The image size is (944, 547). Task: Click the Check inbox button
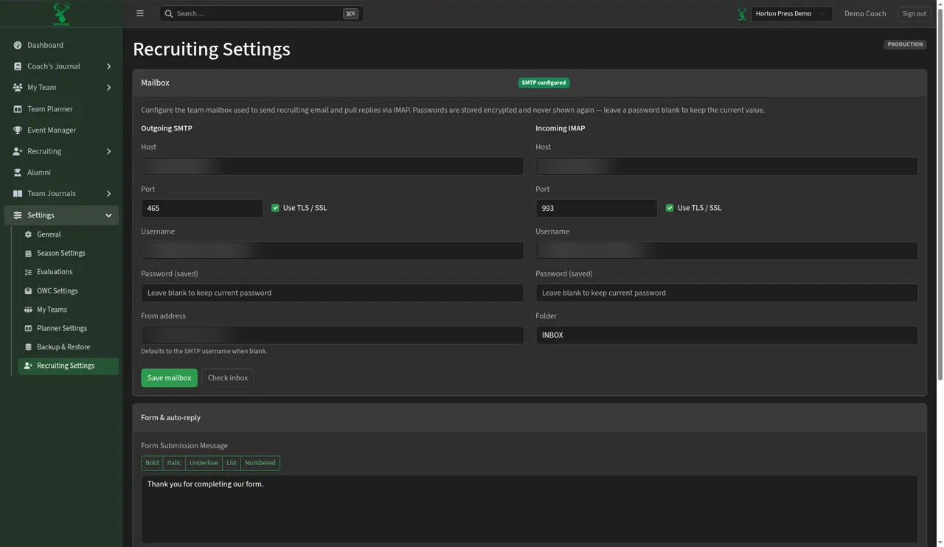point(228,378)
